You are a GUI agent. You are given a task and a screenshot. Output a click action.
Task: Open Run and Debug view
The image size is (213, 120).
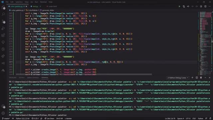[x=3, y=28]
